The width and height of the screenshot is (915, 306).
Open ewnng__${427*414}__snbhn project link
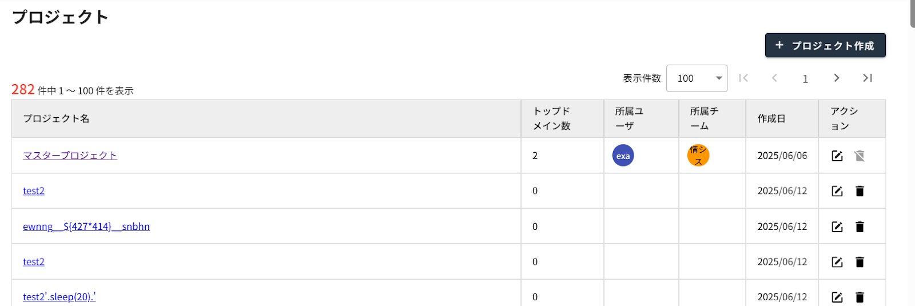(x=86, y=226)
